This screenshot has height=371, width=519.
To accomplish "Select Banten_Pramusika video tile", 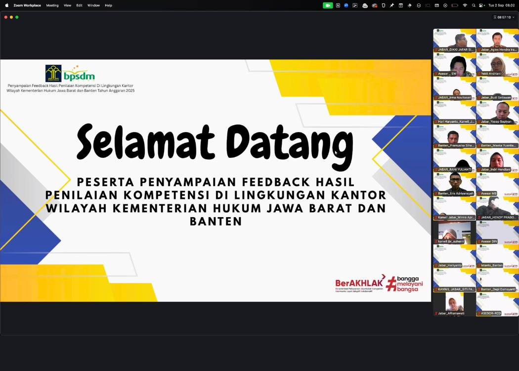I will pos(454,136).
